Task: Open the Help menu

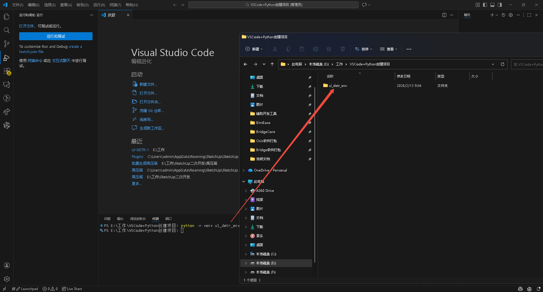Action: 132,5
